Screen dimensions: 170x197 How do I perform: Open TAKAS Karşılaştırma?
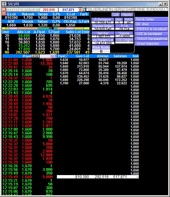151,39
